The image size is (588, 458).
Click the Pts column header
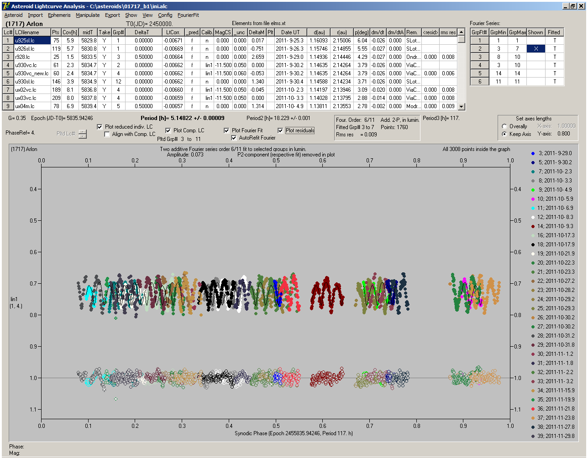(x=56, y=32)
